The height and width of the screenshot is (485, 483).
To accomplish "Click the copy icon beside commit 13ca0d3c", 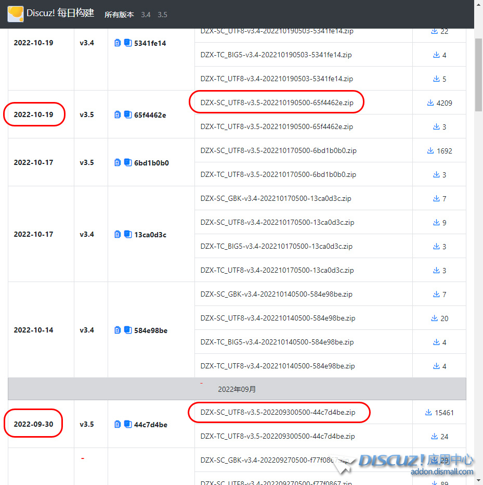I will point(128,234).
